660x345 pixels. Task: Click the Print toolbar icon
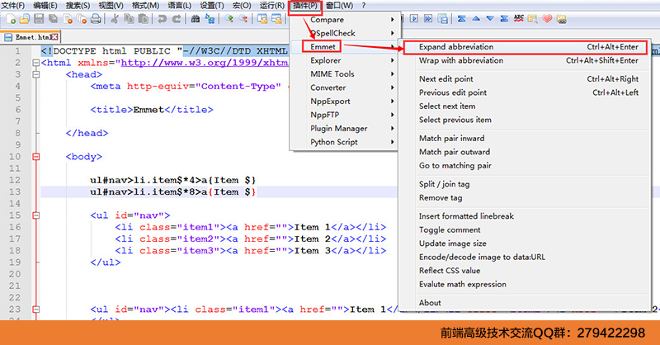coord(96,19)
